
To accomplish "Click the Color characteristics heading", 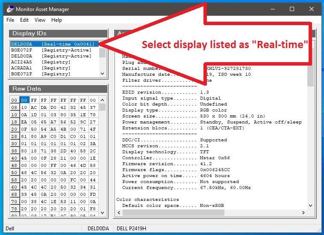I will coord(147,200).
